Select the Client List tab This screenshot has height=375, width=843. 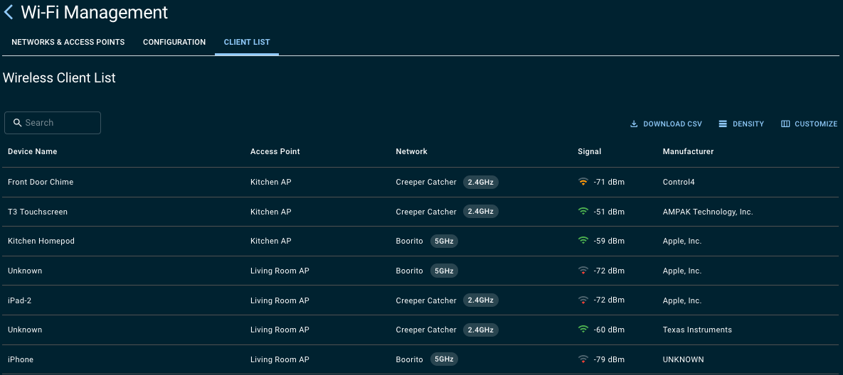tap(247, 43)
